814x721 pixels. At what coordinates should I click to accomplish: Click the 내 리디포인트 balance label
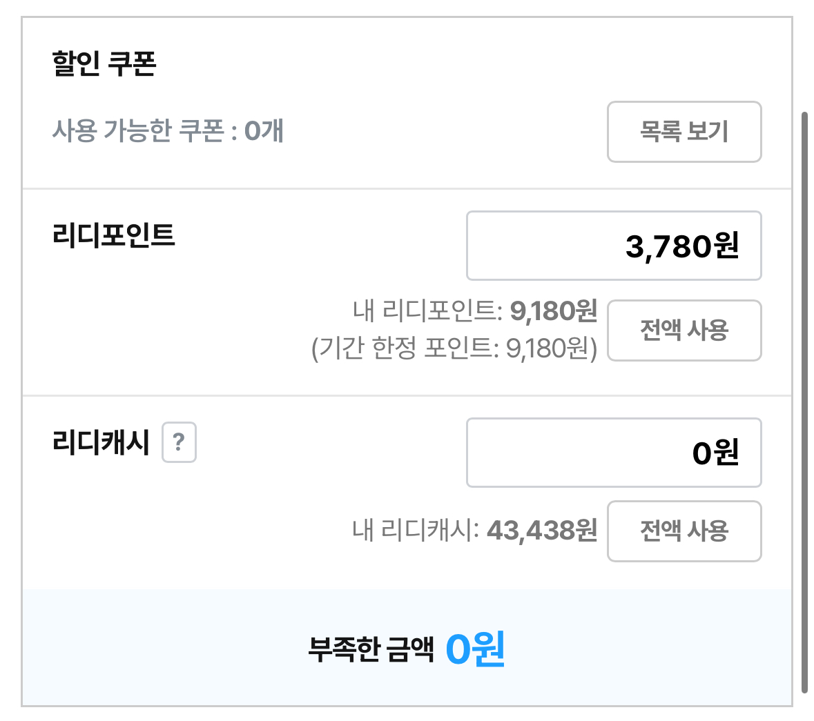[427, 311]
